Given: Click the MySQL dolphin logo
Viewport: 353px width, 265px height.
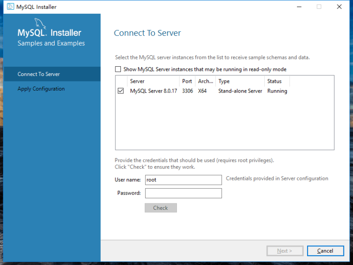Looking at the screenshot, I should (x=40, y=23).
